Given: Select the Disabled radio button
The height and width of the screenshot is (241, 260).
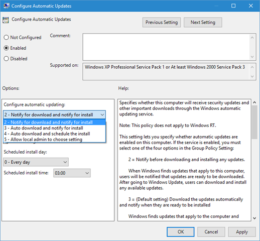Looking at the screenshot, I should pos(6,59).
